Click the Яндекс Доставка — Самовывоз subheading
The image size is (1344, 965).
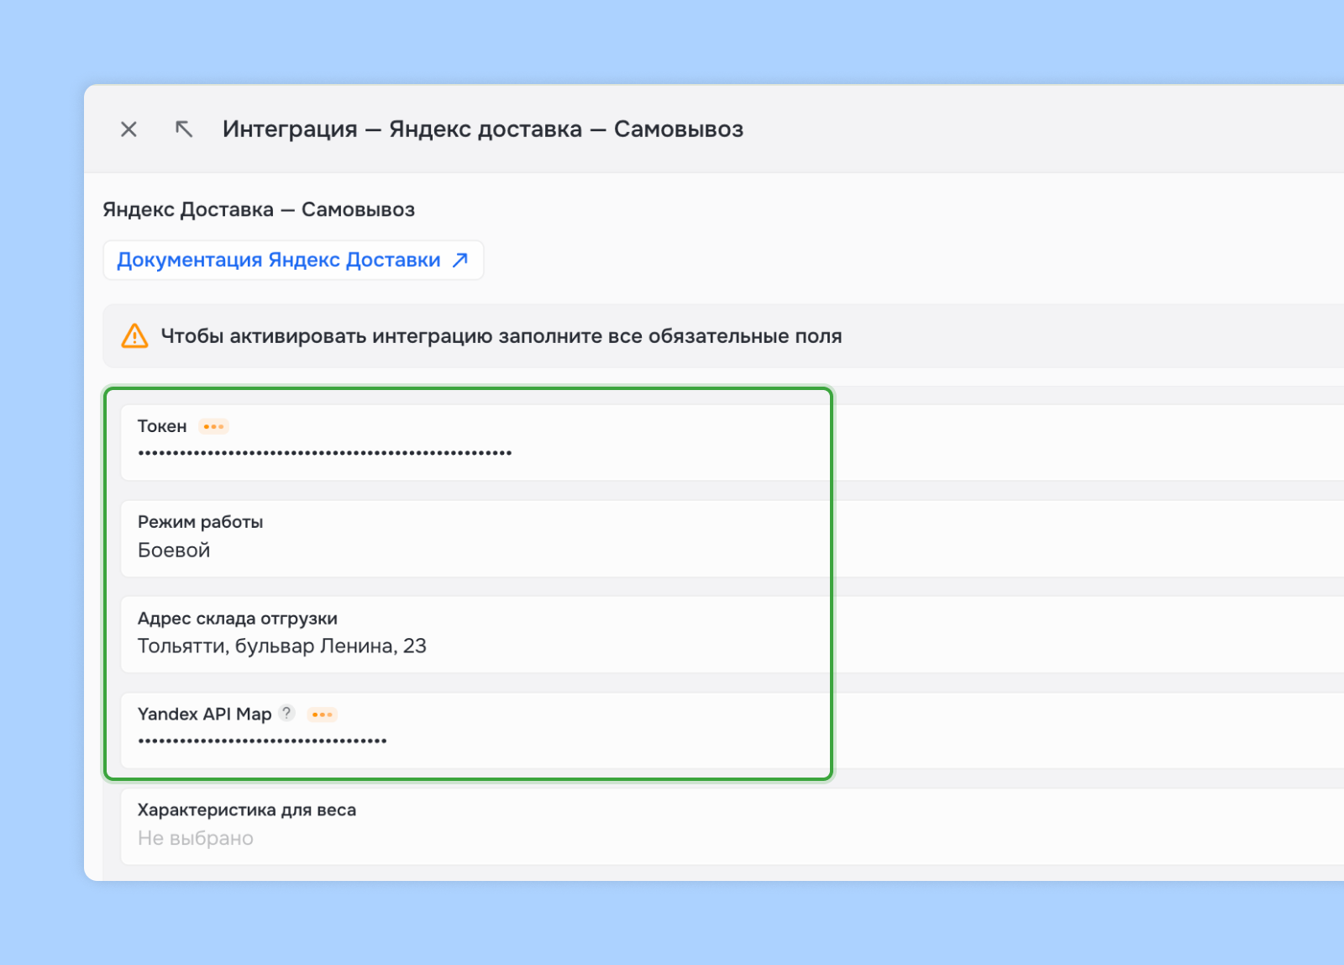coord(259,210)
